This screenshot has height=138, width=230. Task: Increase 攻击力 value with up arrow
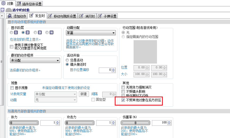pos(113,122)
